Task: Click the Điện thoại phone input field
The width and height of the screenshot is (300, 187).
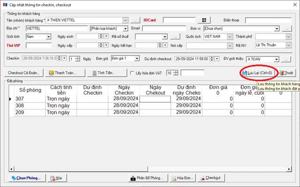Action: (268, 20)
